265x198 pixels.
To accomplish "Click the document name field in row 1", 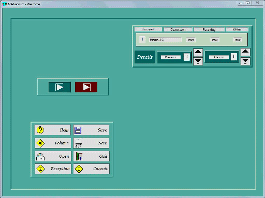I will tap(165, 40).
